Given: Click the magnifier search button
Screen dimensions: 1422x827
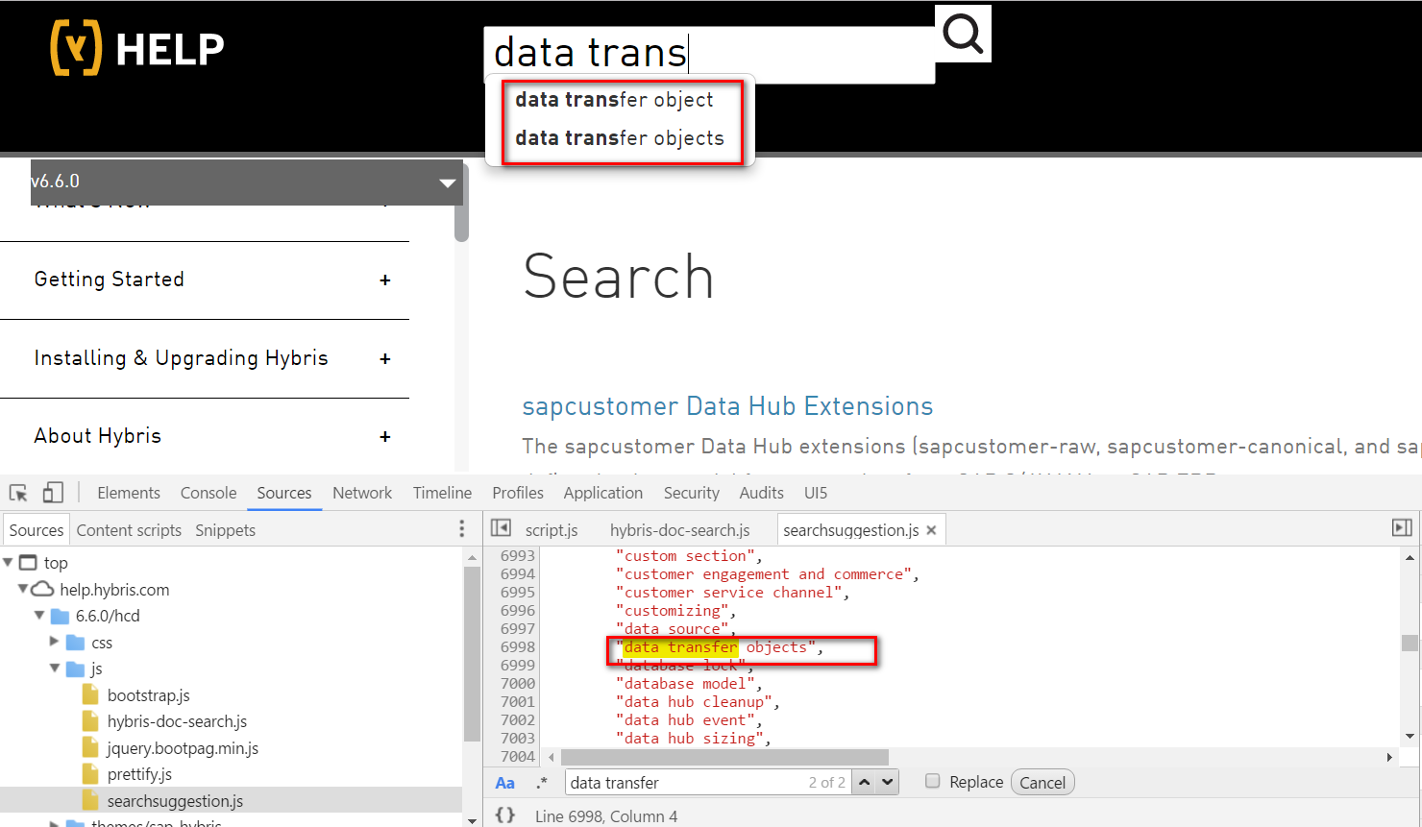Looking at the screenshot, I should tap(963, 34).
